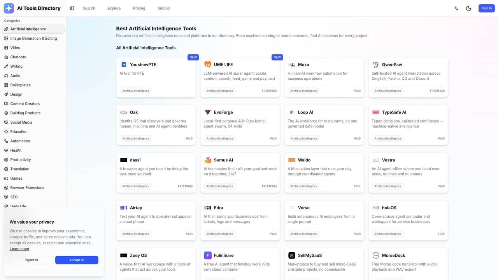Click the Artificial Intelligence tag on Waldo card
Image resolution: width=498 pixels, height=280 pixels.
click(304, 186)
